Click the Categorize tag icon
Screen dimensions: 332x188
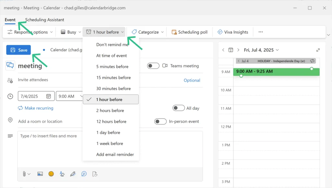pyautogui.click(x=134, y=32)
